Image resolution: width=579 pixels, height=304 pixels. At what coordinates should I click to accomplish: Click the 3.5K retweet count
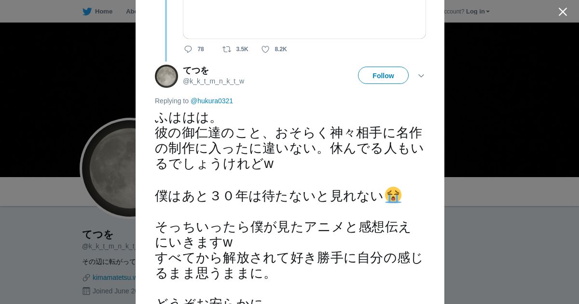tap(242, 49)
